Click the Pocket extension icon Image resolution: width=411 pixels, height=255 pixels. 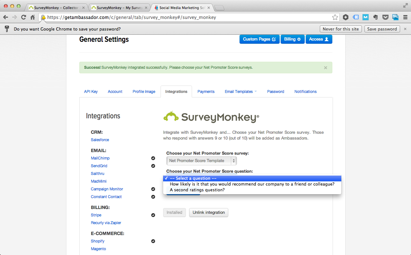385,17
